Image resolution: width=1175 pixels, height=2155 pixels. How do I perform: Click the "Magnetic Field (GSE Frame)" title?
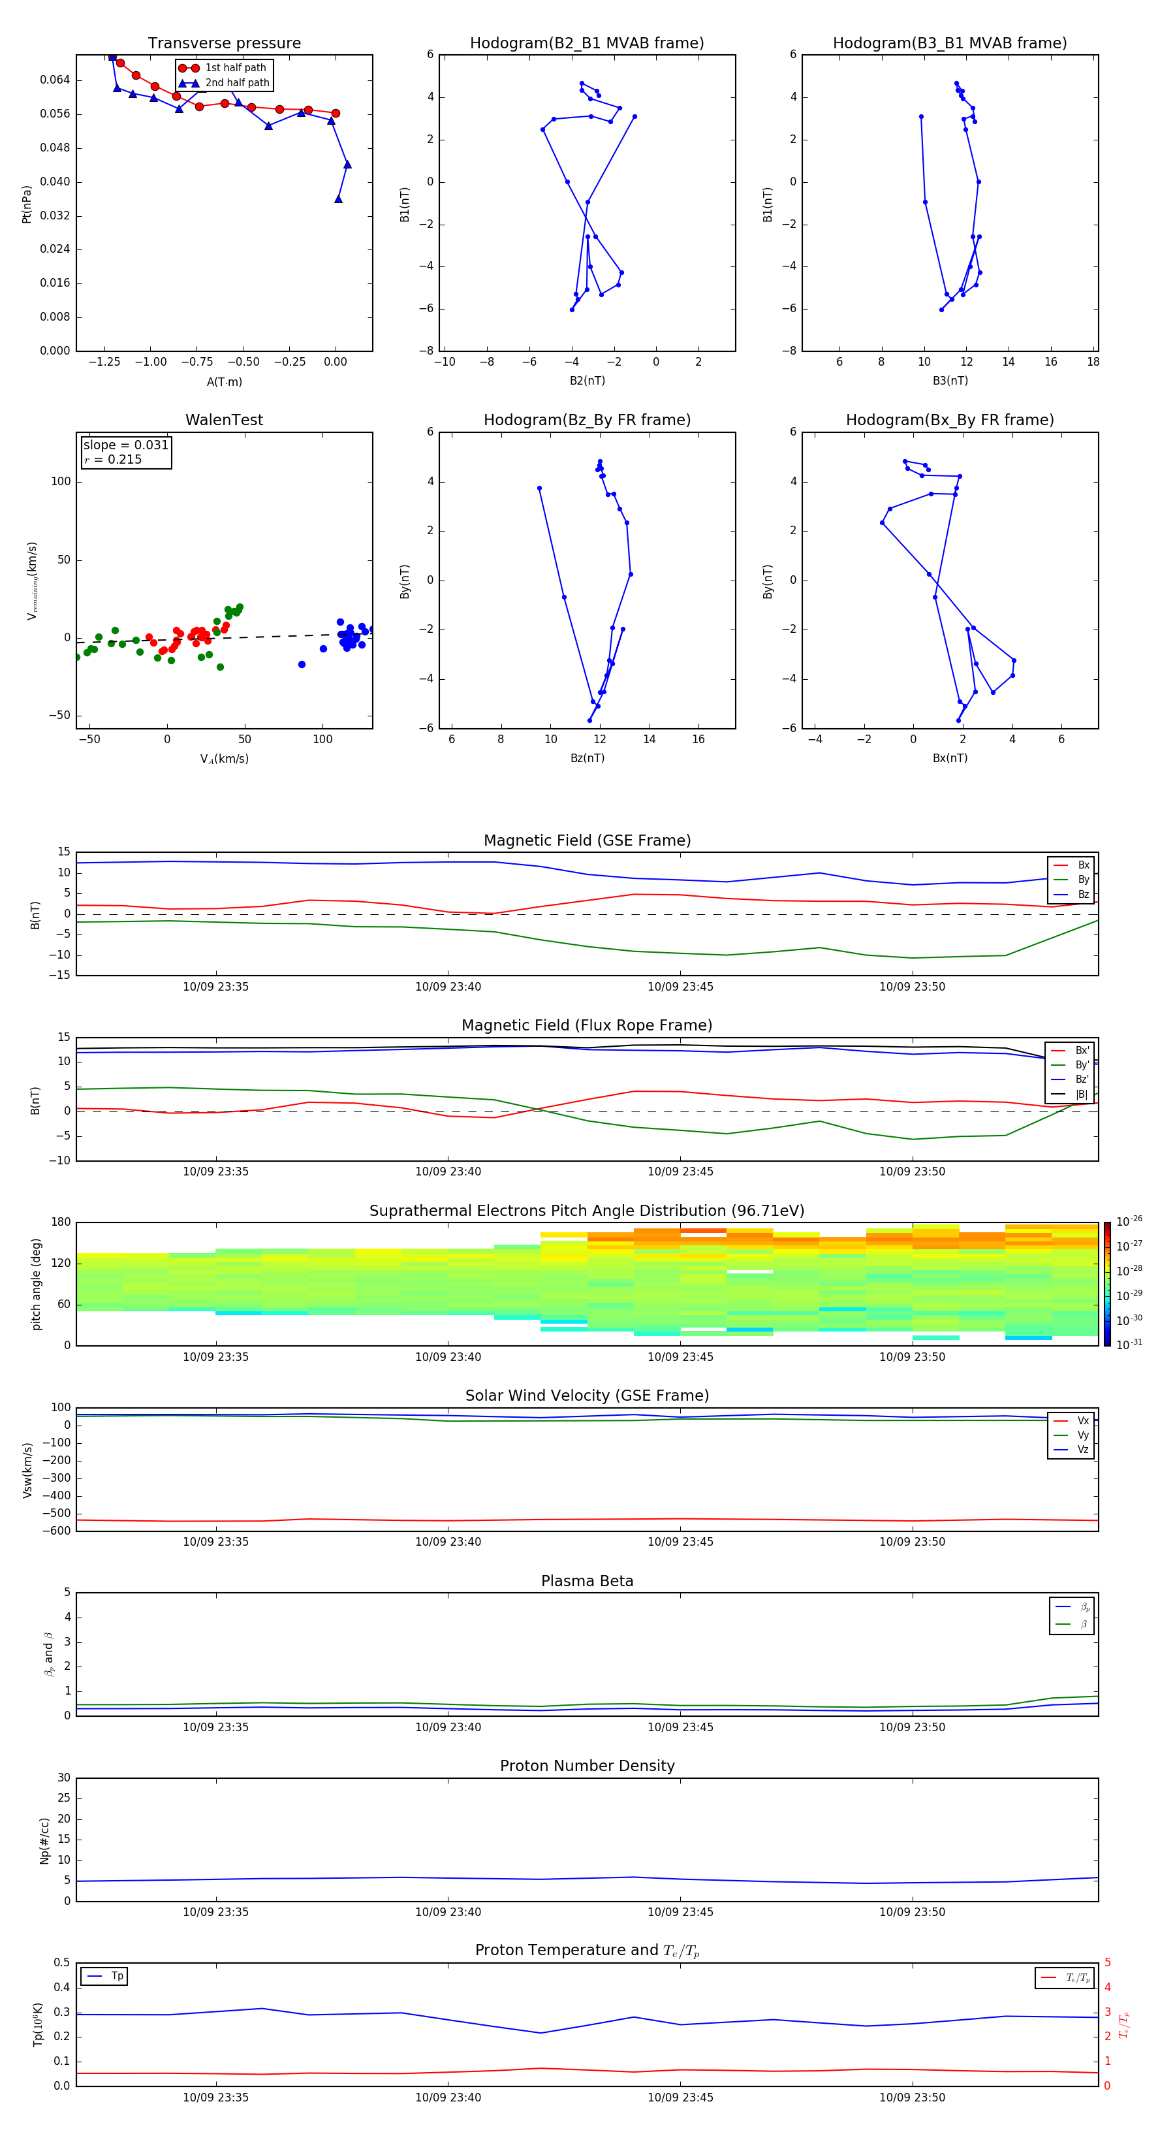(587, 840)
